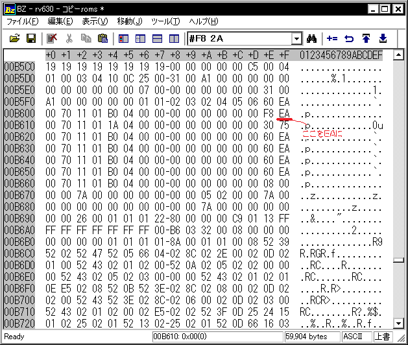Click address label 00B720
Image resolution: width=408 pixels, height=345 pixels.
point(19,324)
